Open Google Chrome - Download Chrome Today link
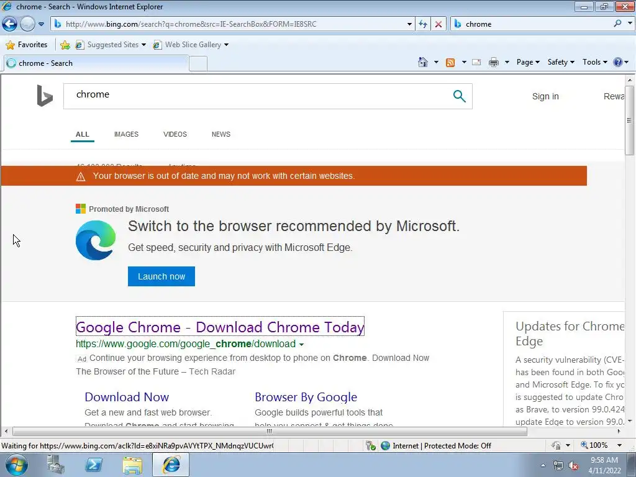Viewport: 636px width, 477px height. pyautogui.click(x=220, y=327)
